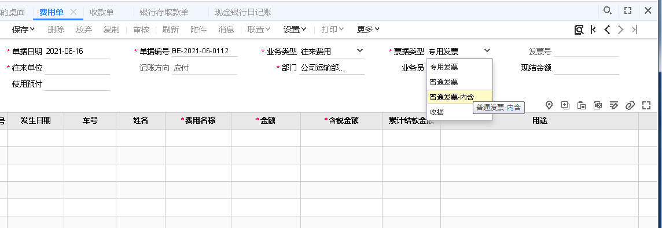
Task: Click the 现结金额 input field
Action: pos(586,68)
